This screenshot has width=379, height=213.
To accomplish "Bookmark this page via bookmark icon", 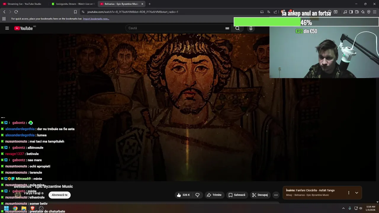I will click(75, 12).
